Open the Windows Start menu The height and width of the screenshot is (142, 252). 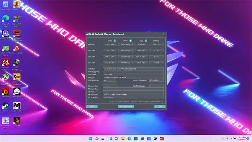[91, 139]
